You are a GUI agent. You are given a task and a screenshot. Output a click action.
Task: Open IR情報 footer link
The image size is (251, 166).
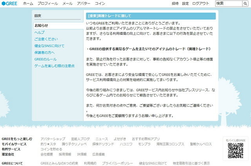pos(82,154)
